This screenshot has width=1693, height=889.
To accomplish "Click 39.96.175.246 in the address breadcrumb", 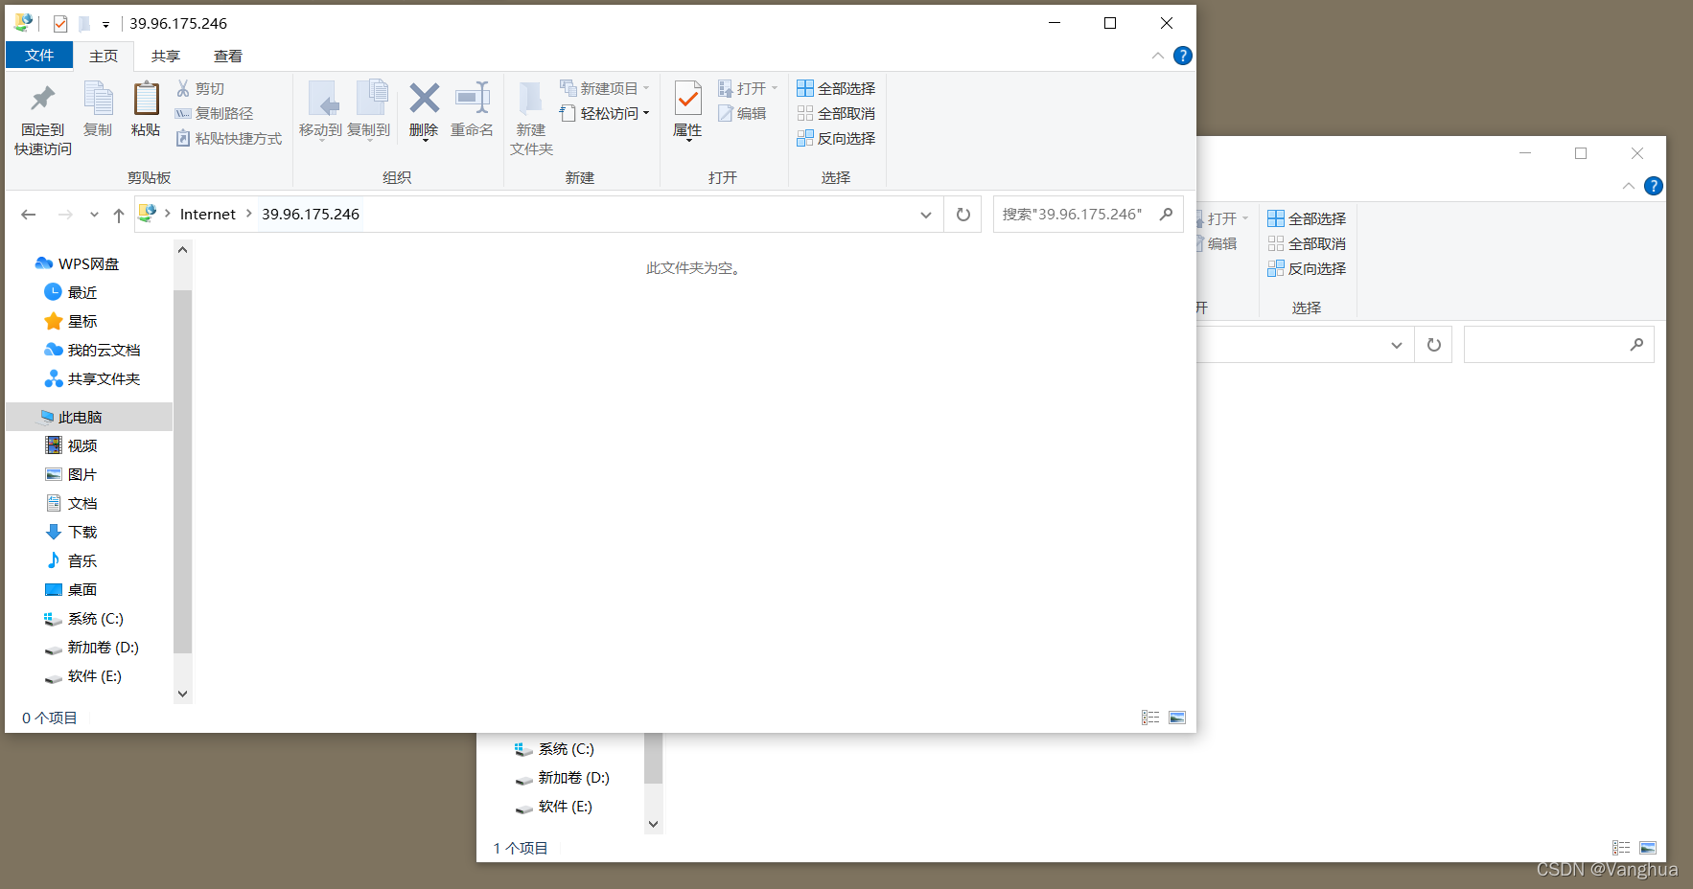I will [x=311, y=215].
